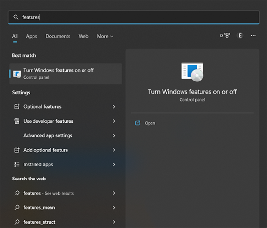This screenshot has height=228, width=267.
Task: Switch to the Documents tab
Action: pos(58,36)
